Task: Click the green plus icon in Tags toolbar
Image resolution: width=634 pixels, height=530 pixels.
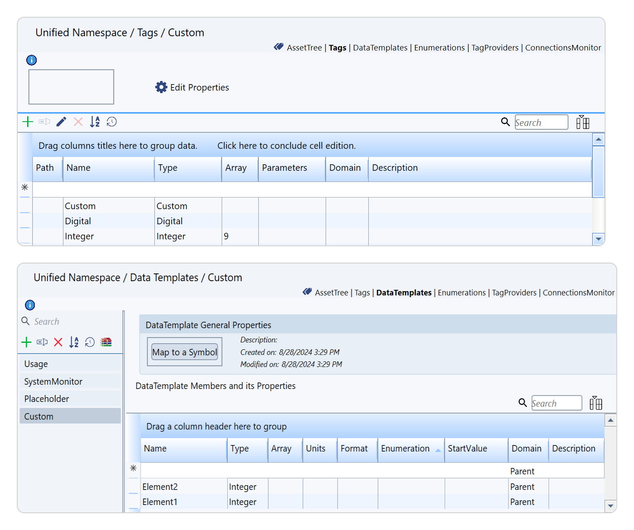Action: click(28, 122)
